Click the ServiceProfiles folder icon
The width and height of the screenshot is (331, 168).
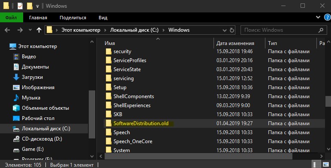coord(108,60)
